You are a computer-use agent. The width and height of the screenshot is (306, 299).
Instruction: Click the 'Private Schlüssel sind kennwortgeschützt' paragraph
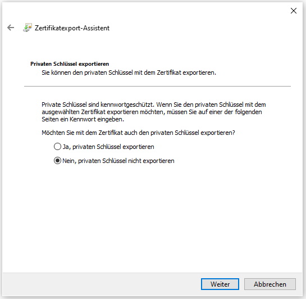[x=154, y=112]
